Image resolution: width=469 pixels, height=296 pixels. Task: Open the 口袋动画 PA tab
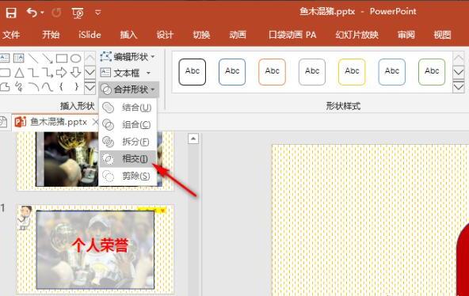(x=292, y=35)
